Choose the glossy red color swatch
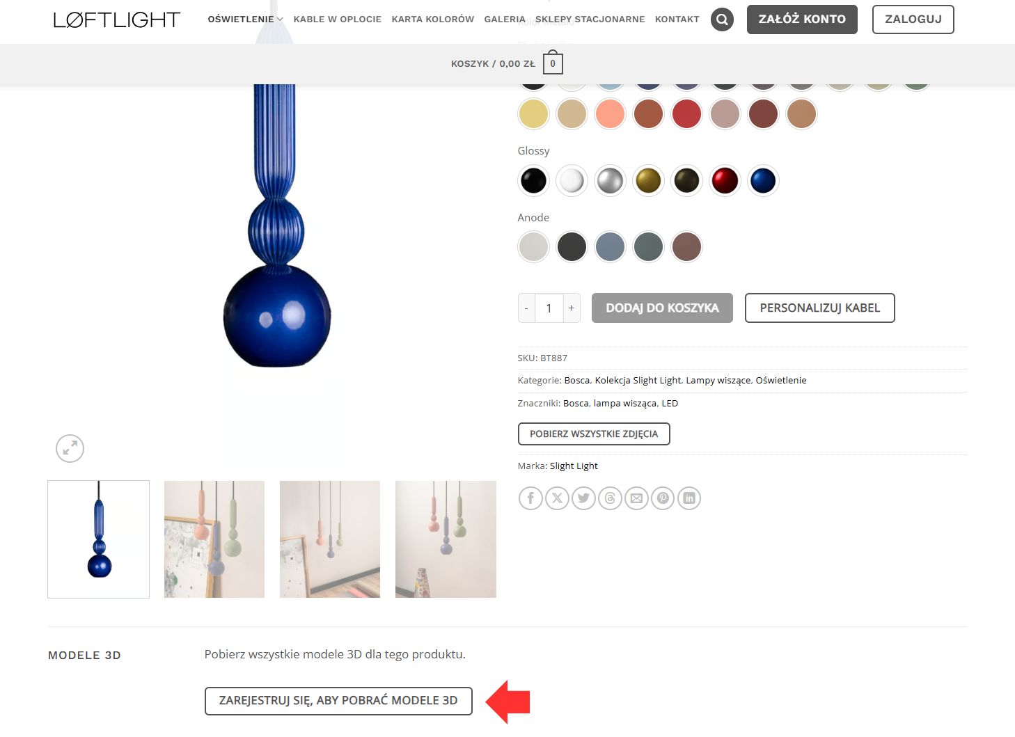1015x737 pixels. point(725,181)
